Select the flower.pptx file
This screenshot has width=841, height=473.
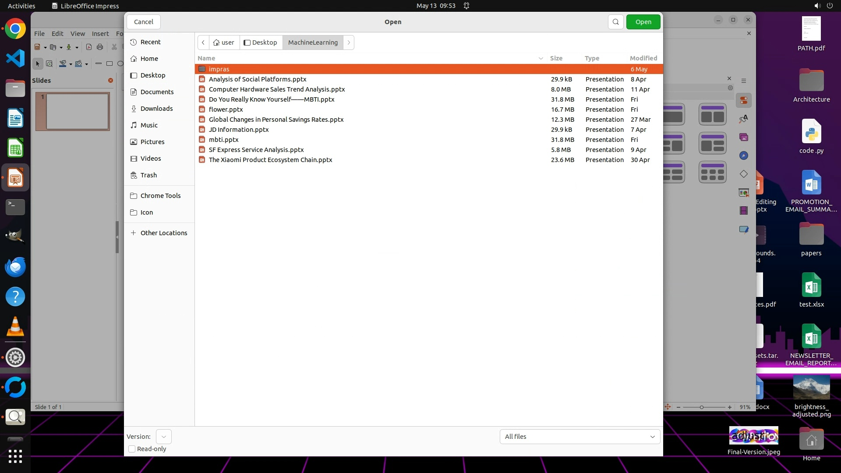(226, 109)
